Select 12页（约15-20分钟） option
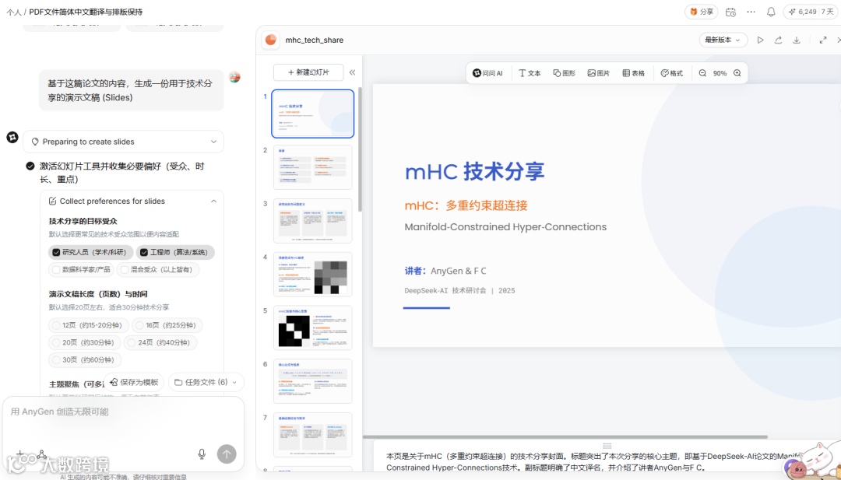The image size is (841, 480). click(89, 325)
